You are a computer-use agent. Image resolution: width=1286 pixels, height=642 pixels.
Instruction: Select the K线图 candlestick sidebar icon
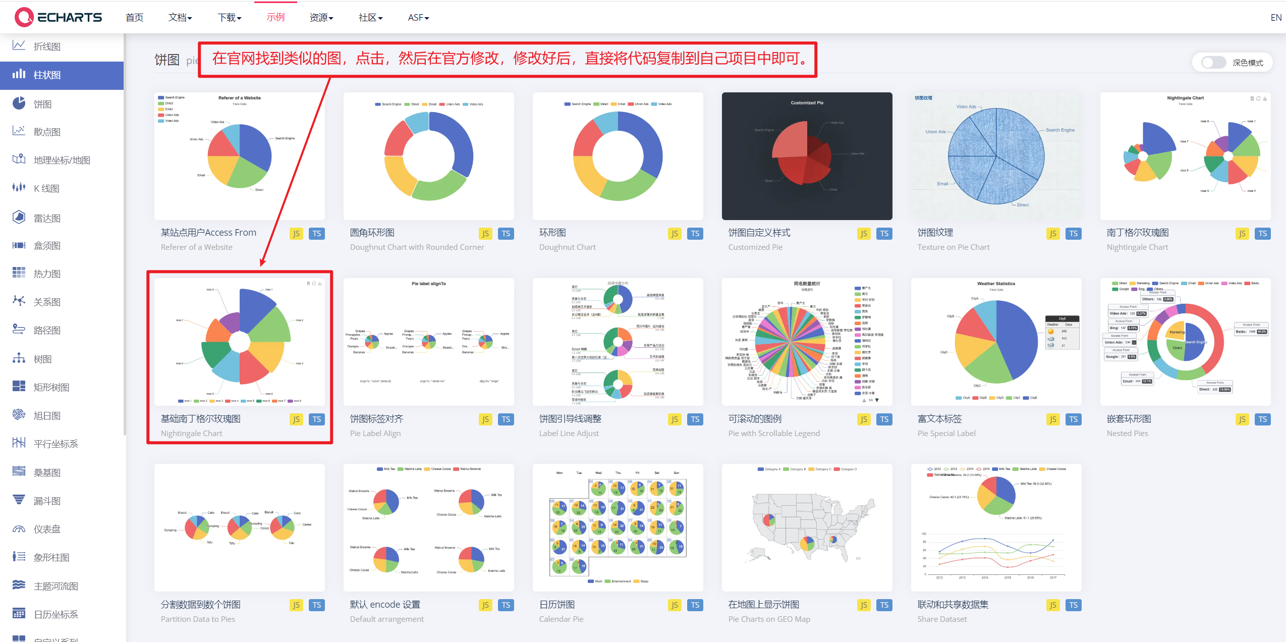pos(19,188)
